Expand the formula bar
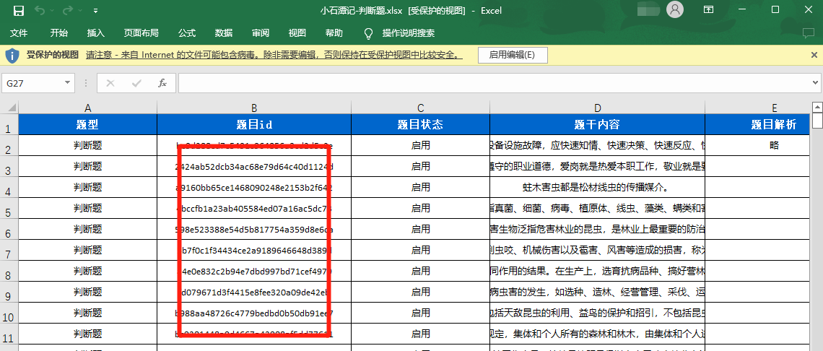This screenshot has width=823, height=351. click(815, 83)
